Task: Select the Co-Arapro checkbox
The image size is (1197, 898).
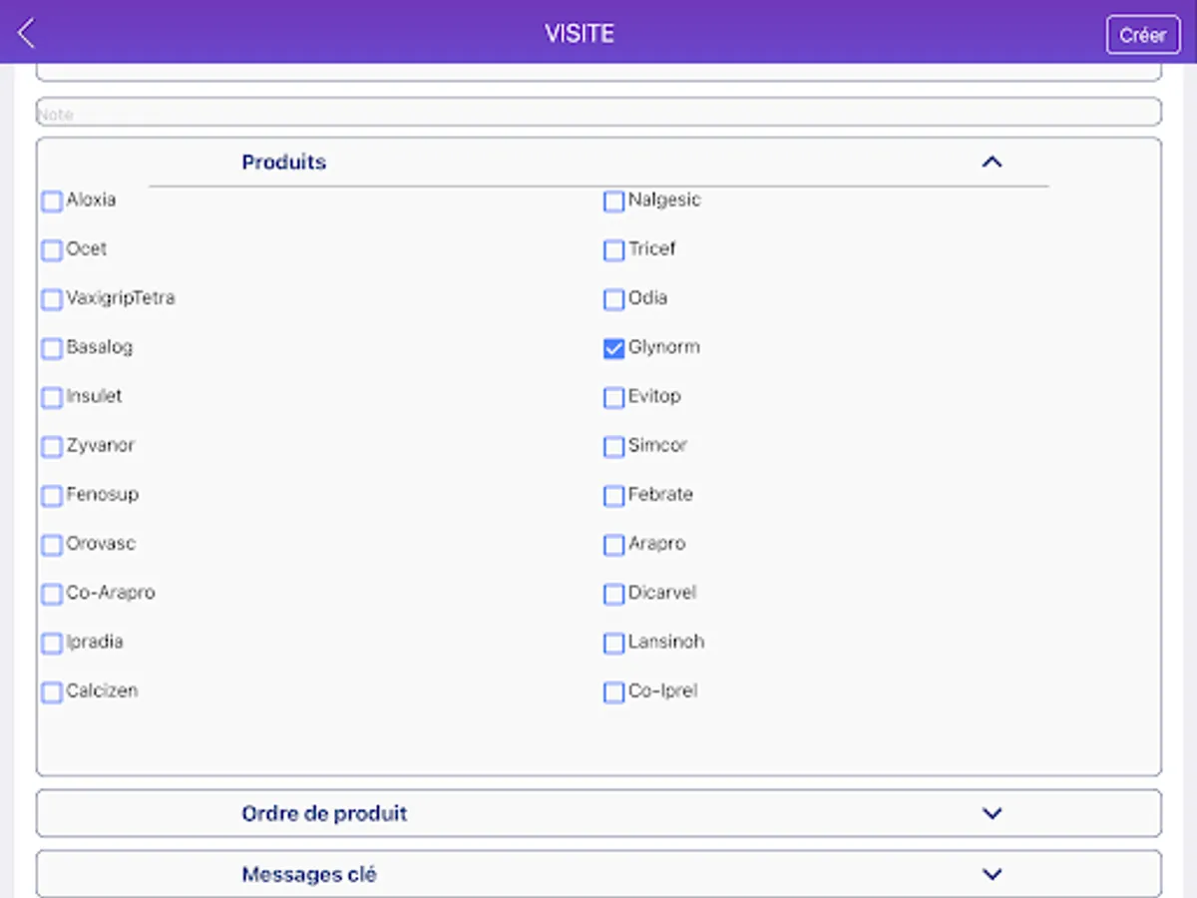Action: [52, 594]
